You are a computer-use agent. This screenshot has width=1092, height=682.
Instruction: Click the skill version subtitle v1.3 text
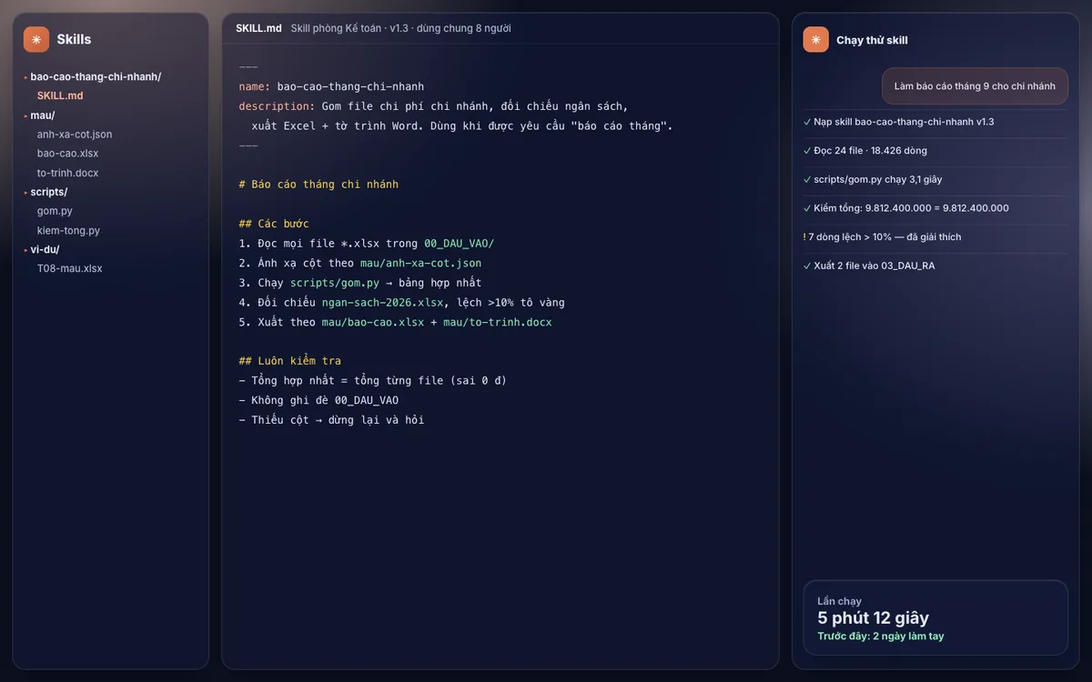click(x=400, y=28)
